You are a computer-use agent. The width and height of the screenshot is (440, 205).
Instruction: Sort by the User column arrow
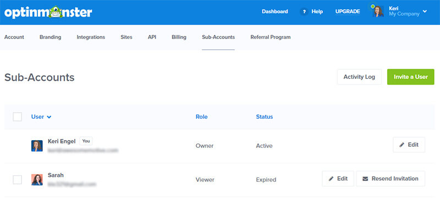click(49, 117)
